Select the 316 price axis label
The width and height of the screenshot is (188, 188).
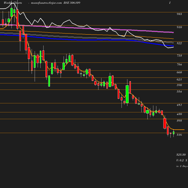179,135
